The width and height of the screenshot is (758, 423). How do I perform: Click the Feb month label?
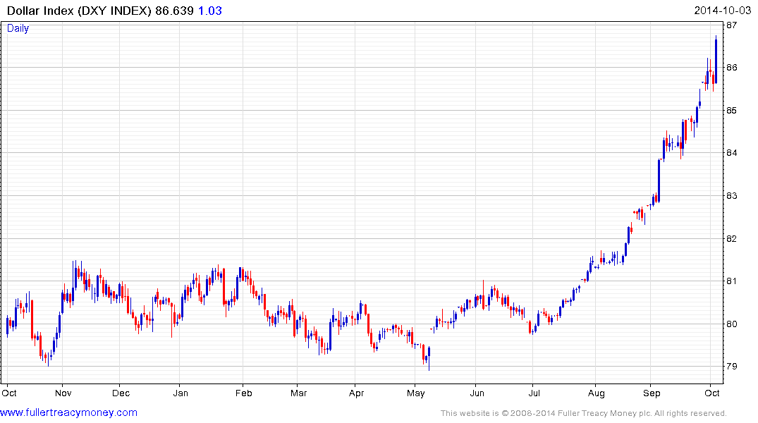[244, 393]
